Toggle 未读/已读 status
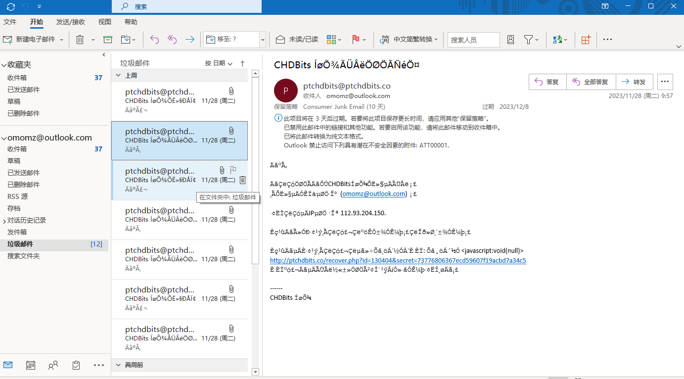Screen dimensions: 684x379 [297, 40]
